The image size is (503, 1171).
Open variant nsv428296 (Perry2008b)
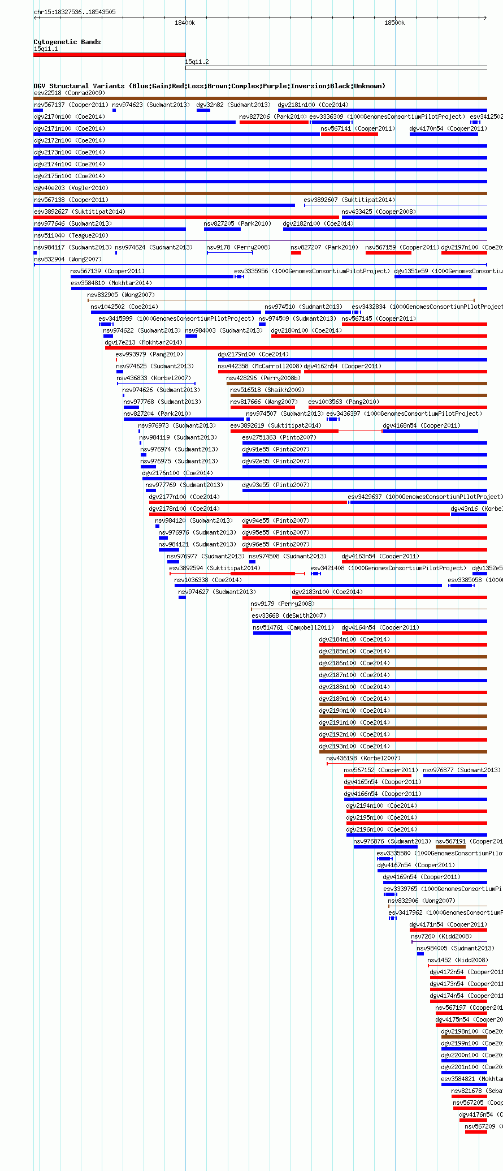[264, 378]
